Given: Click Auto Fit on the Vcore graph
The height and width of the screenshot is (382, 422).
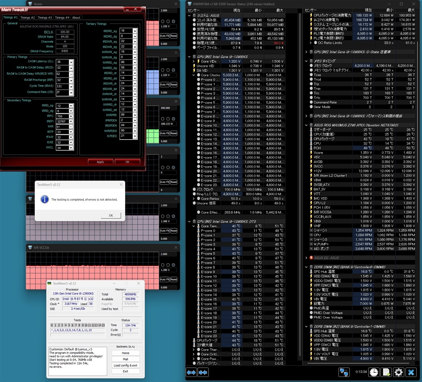Looking at the screenshot, I should click(164, 36).
